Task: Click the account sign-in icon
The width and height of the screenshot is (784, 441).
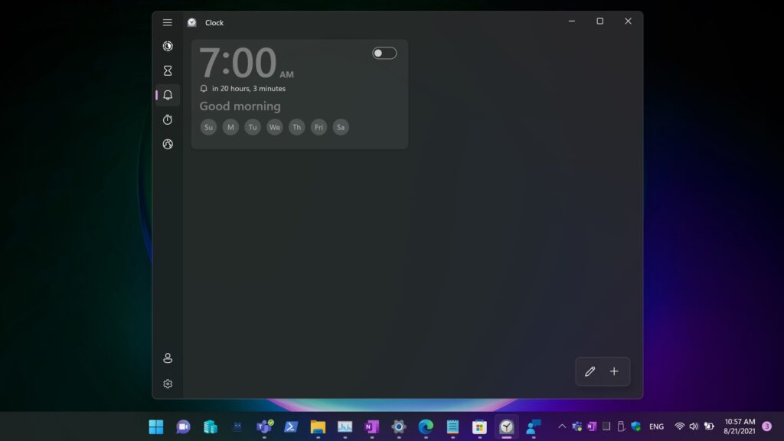Action: tap(168, 358)
